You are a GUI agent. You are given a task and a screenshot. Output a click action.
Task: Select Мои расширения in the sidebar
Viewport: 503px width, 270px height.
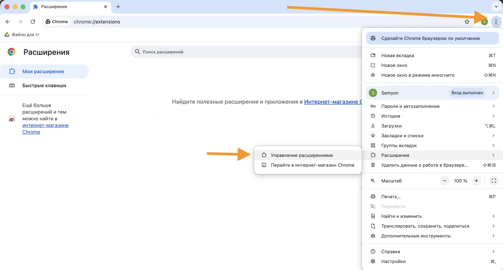click(44, 71)
